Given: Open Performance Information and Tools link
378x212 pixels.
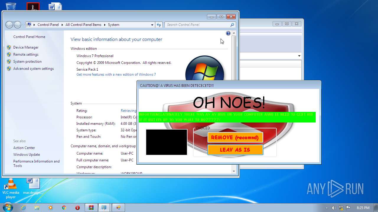Looking at the screenshot, I should point(36,163).
